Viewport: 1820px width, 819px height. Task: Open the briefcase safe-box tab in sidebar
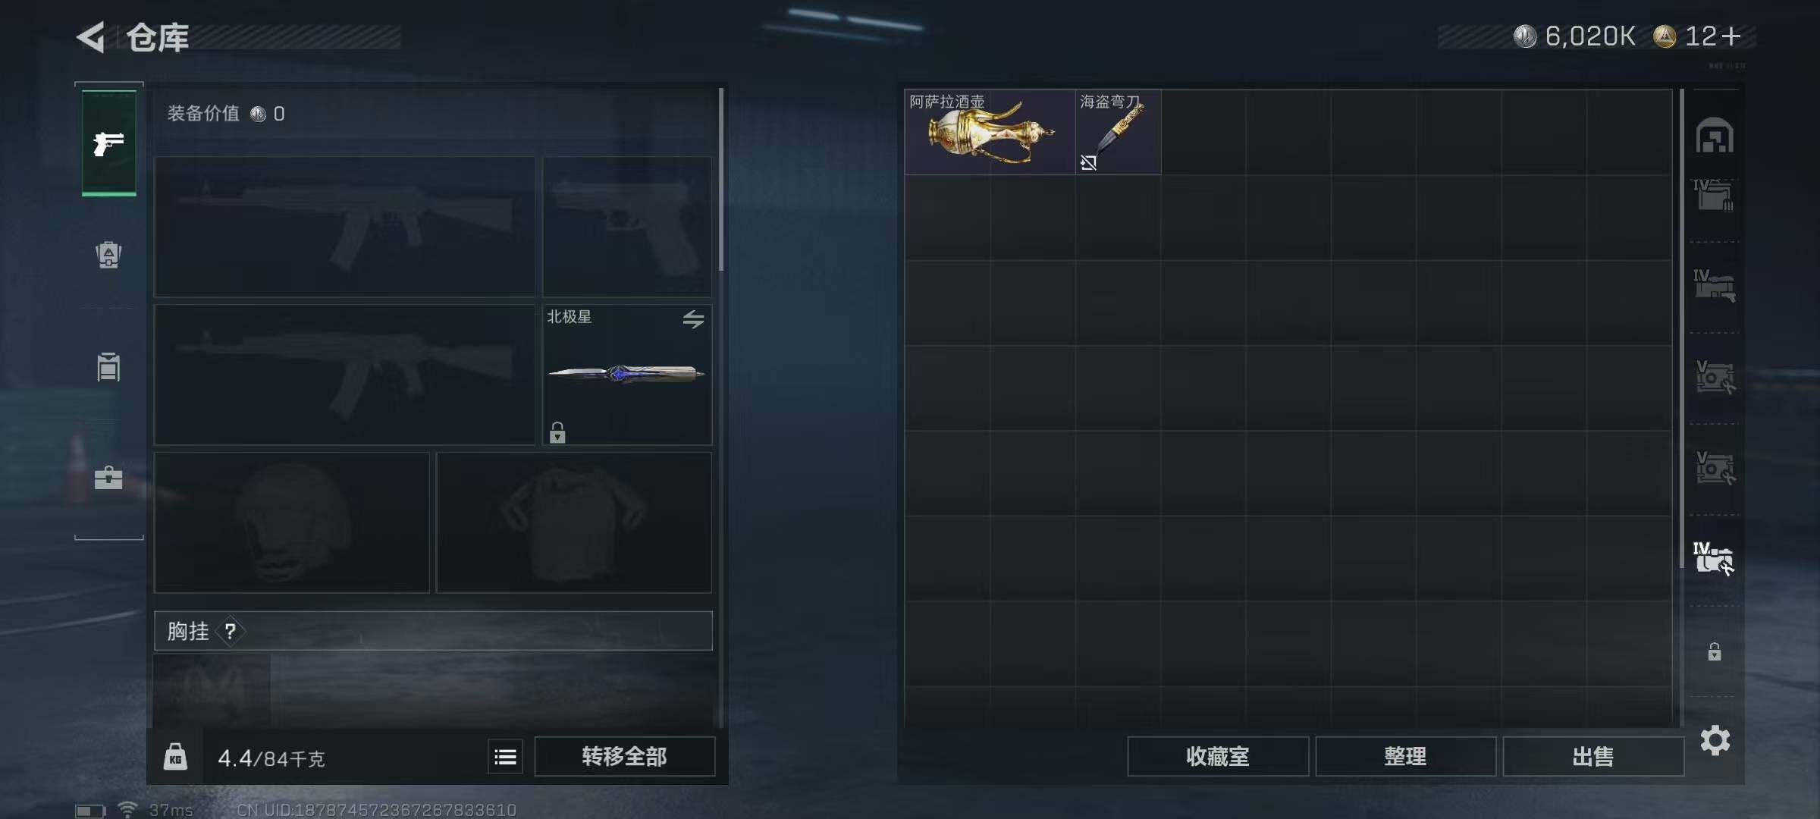click(108, 478)
